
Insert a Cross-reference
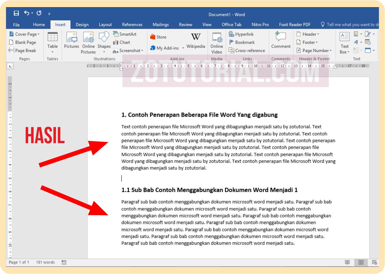[247, 51]
